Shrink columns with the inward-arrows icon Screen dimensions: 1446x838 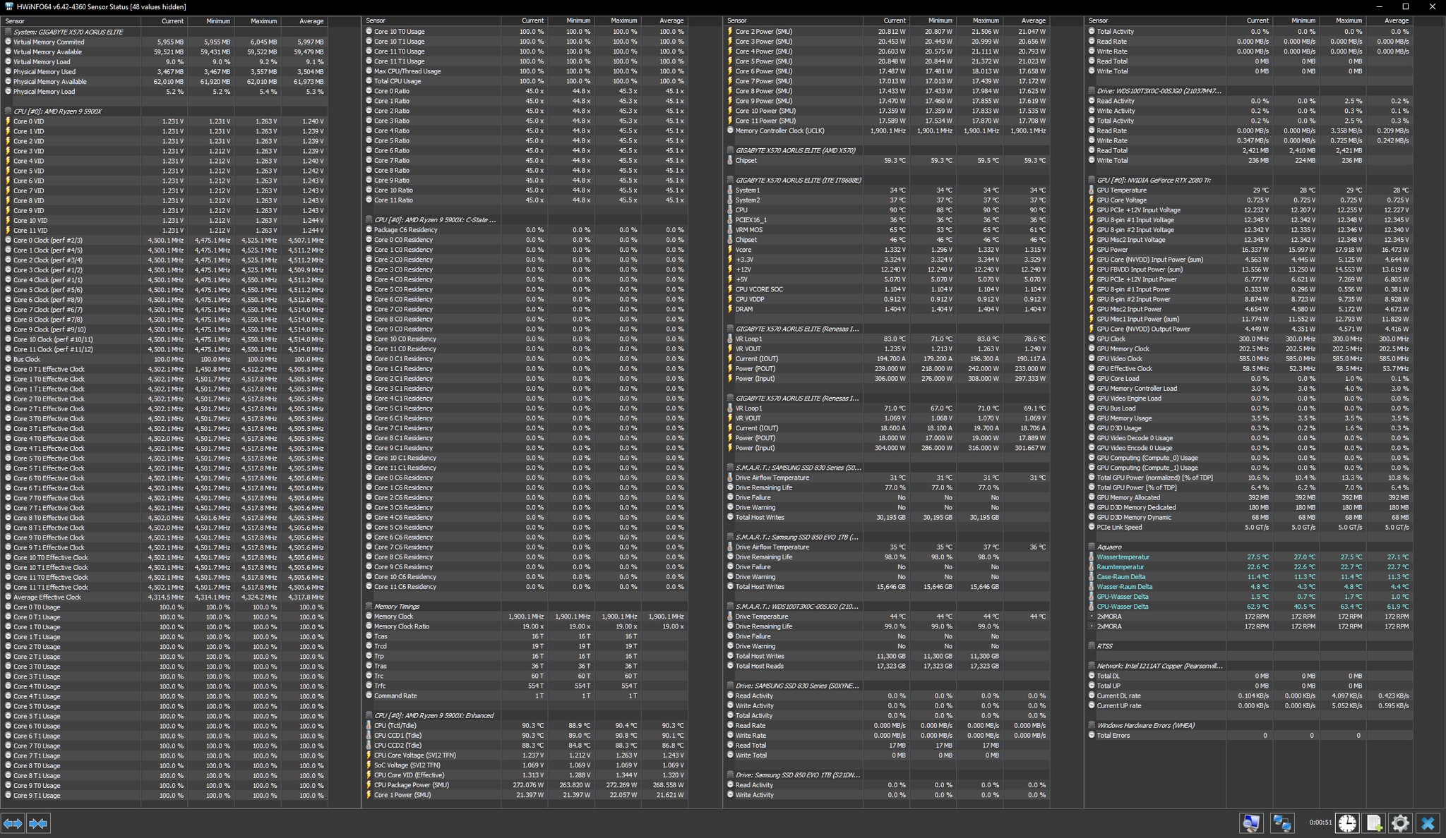click(40, 823)
